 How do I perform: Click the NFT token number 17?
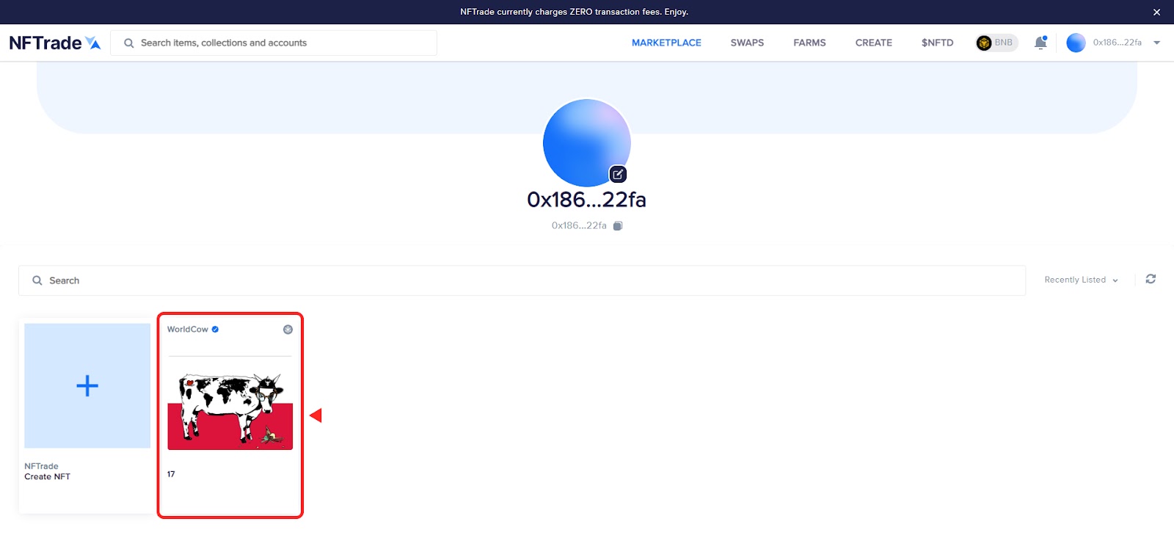pos(171,474)
